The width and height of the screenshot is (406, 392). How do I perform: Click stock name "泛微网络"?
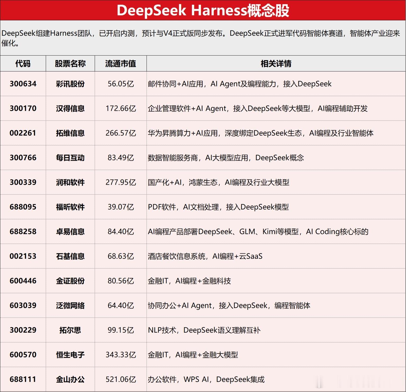point(70,305)
